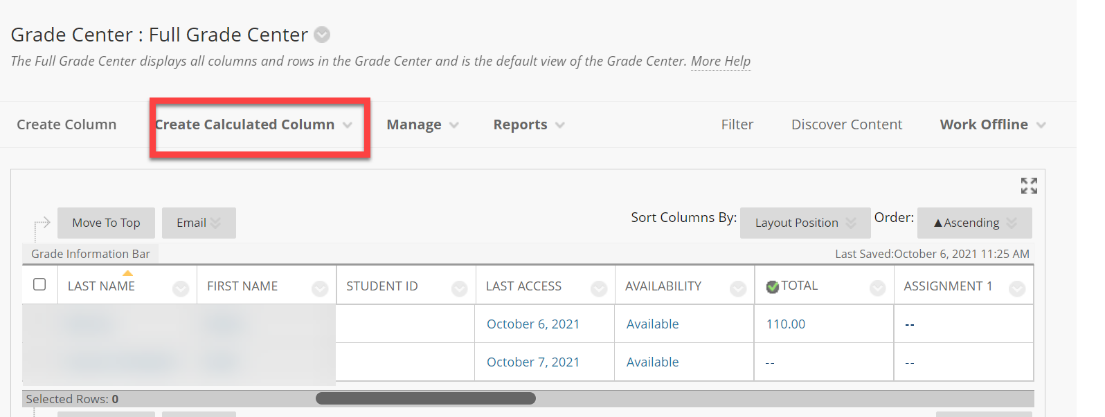
Task: Open Assignment 1 column options chevron
Action: 1017,288
